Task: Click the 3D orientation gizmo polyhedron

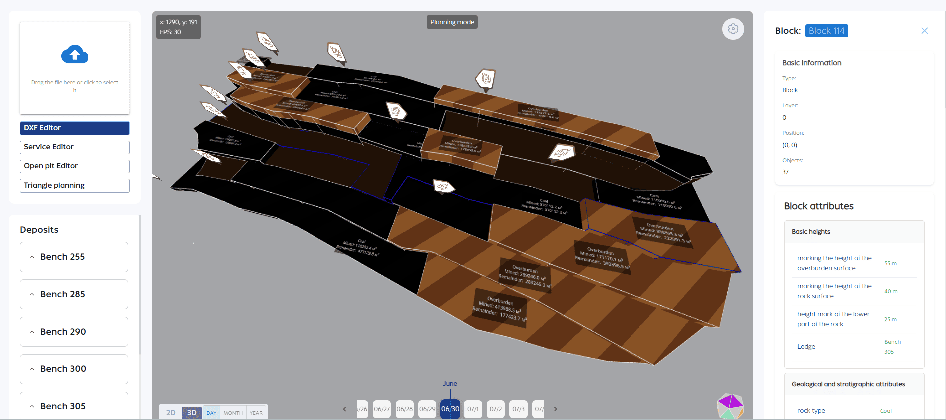Action: pyautogui.click(x=730, y=406)
